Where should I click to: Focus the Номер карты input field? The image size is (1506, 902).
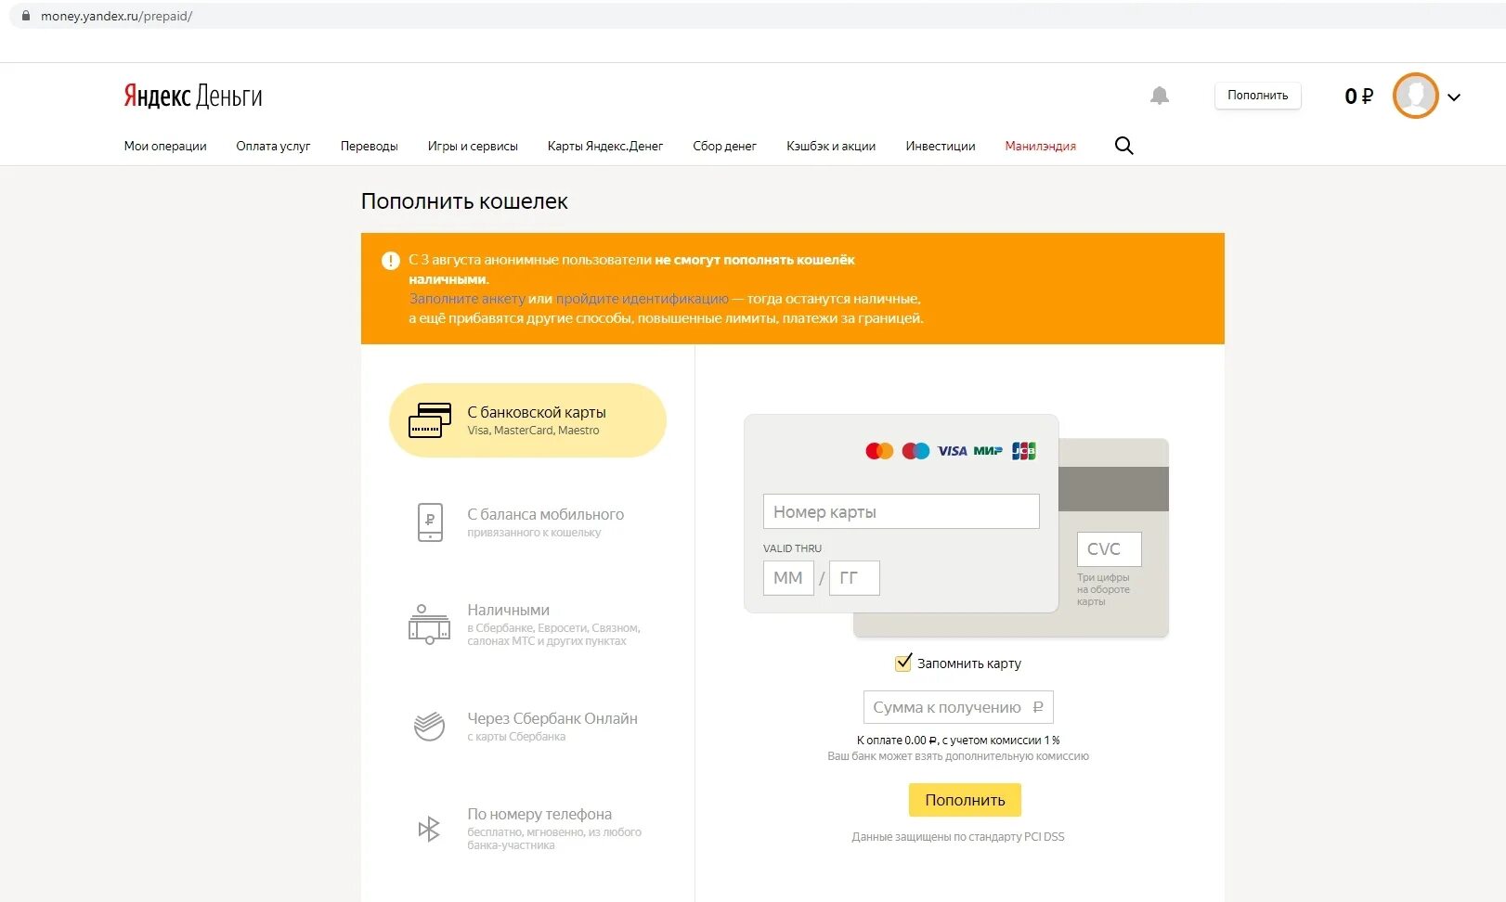point(902,511)
